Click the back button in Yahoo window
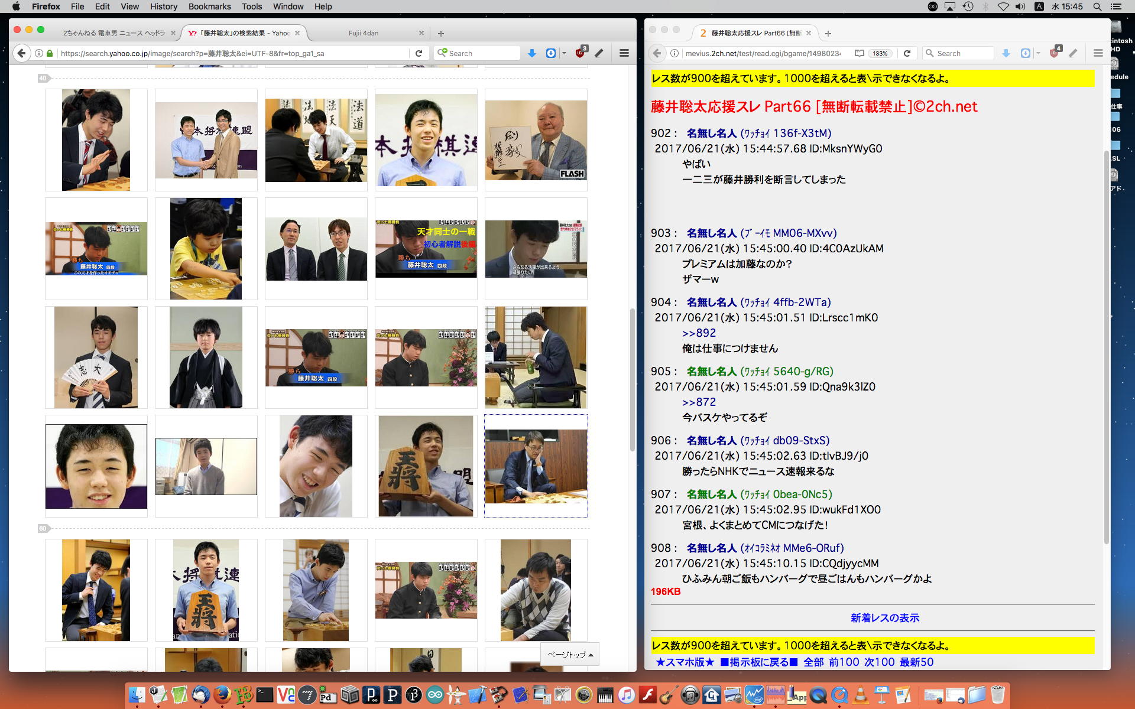The width and height of the screenshot is (1135, 709). tap(21, 53)
